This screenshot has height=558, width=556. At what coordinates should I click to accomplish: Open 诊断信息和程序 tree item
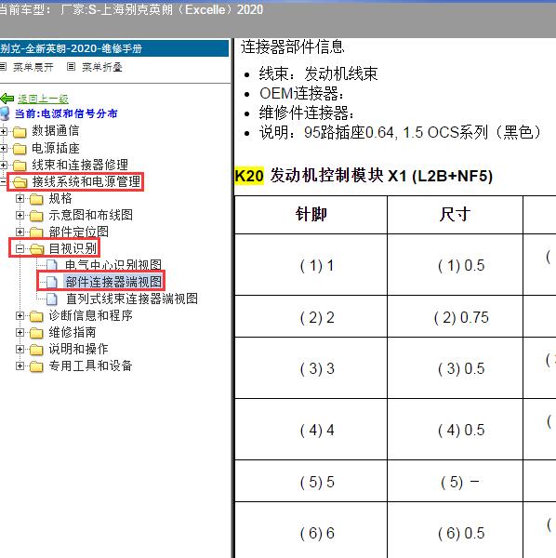[x=91, y=315]
